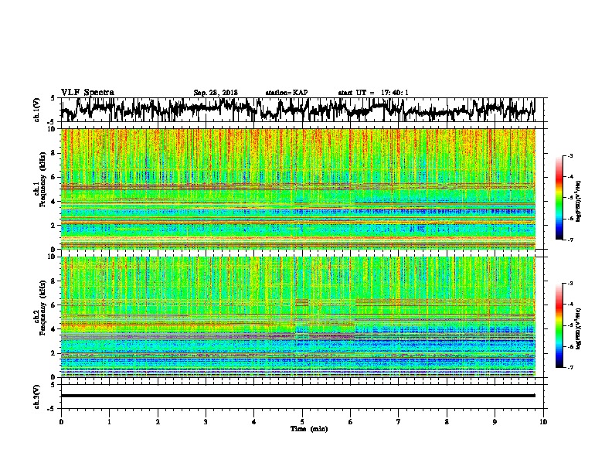612x473 pixels.
Task: Click the "Time (min)" x-axis label
Action: pyautogui.click(x=309, y=429)
